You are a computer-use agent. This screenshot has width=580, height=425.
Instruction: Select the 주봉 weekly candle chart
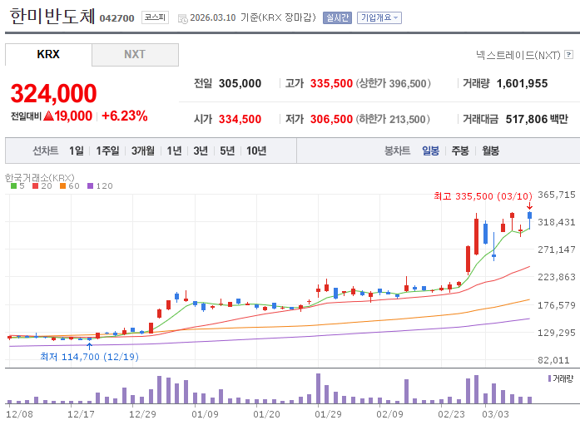(x=460, y=151)
